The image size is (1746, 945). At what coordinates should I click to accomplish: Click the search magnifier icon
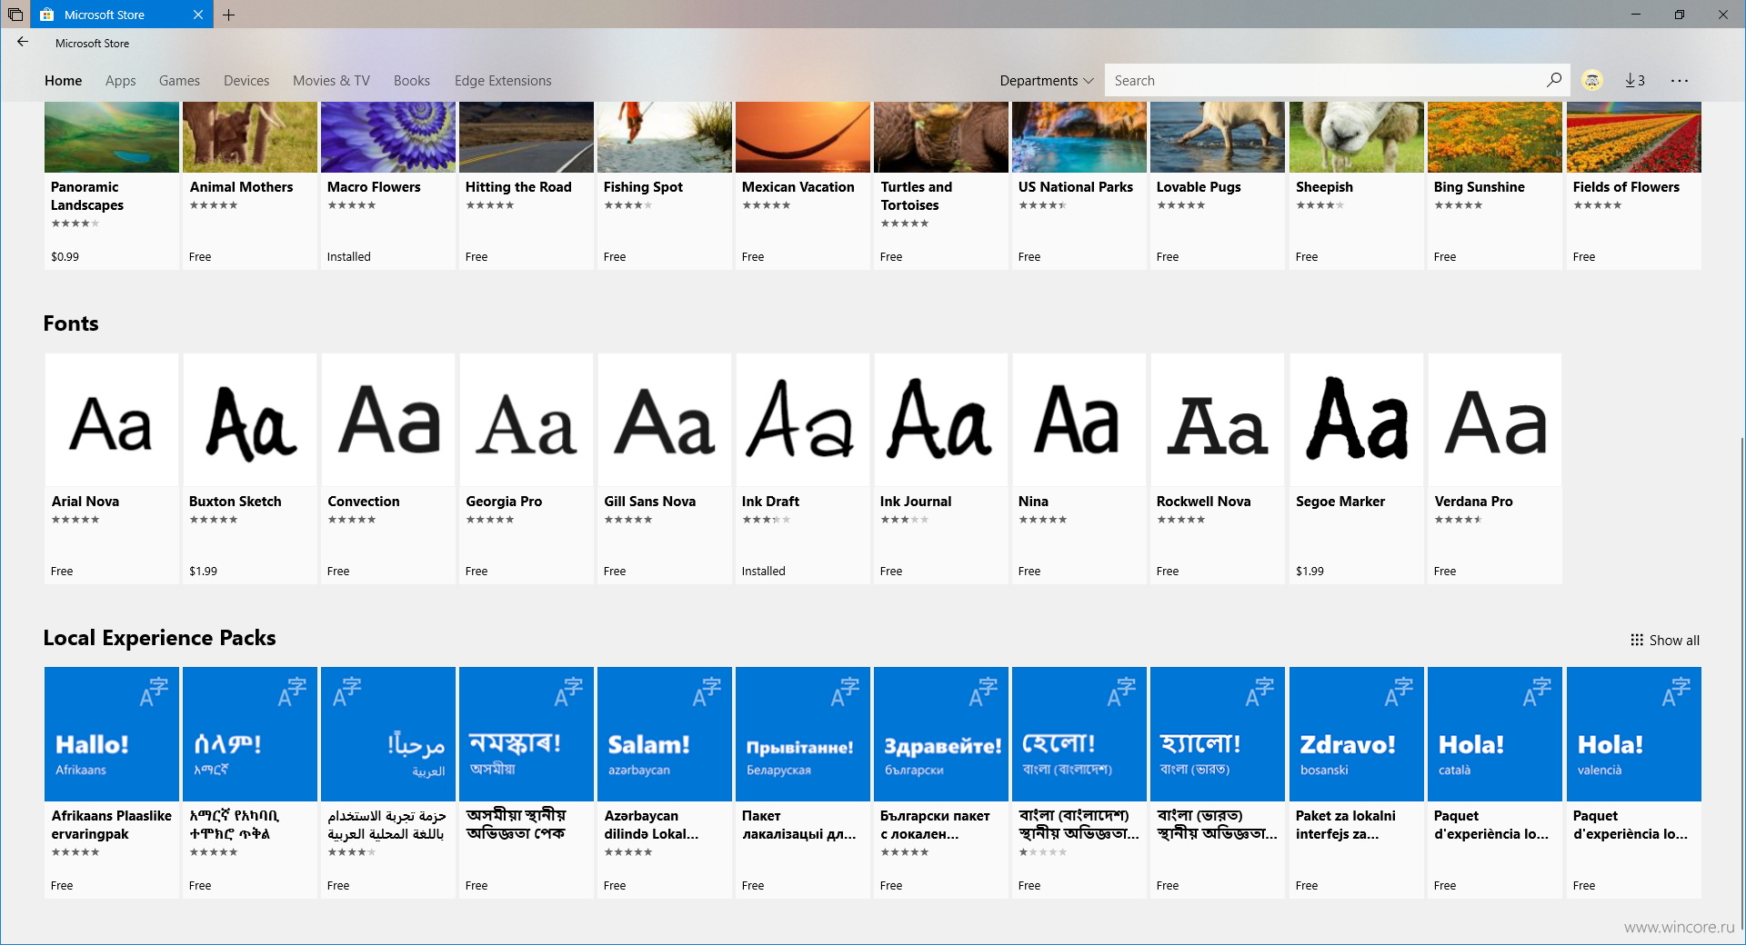point(1554,80)
